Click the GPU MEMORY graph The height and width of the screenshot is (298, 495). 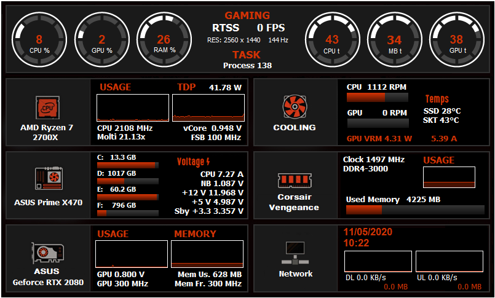207,254
